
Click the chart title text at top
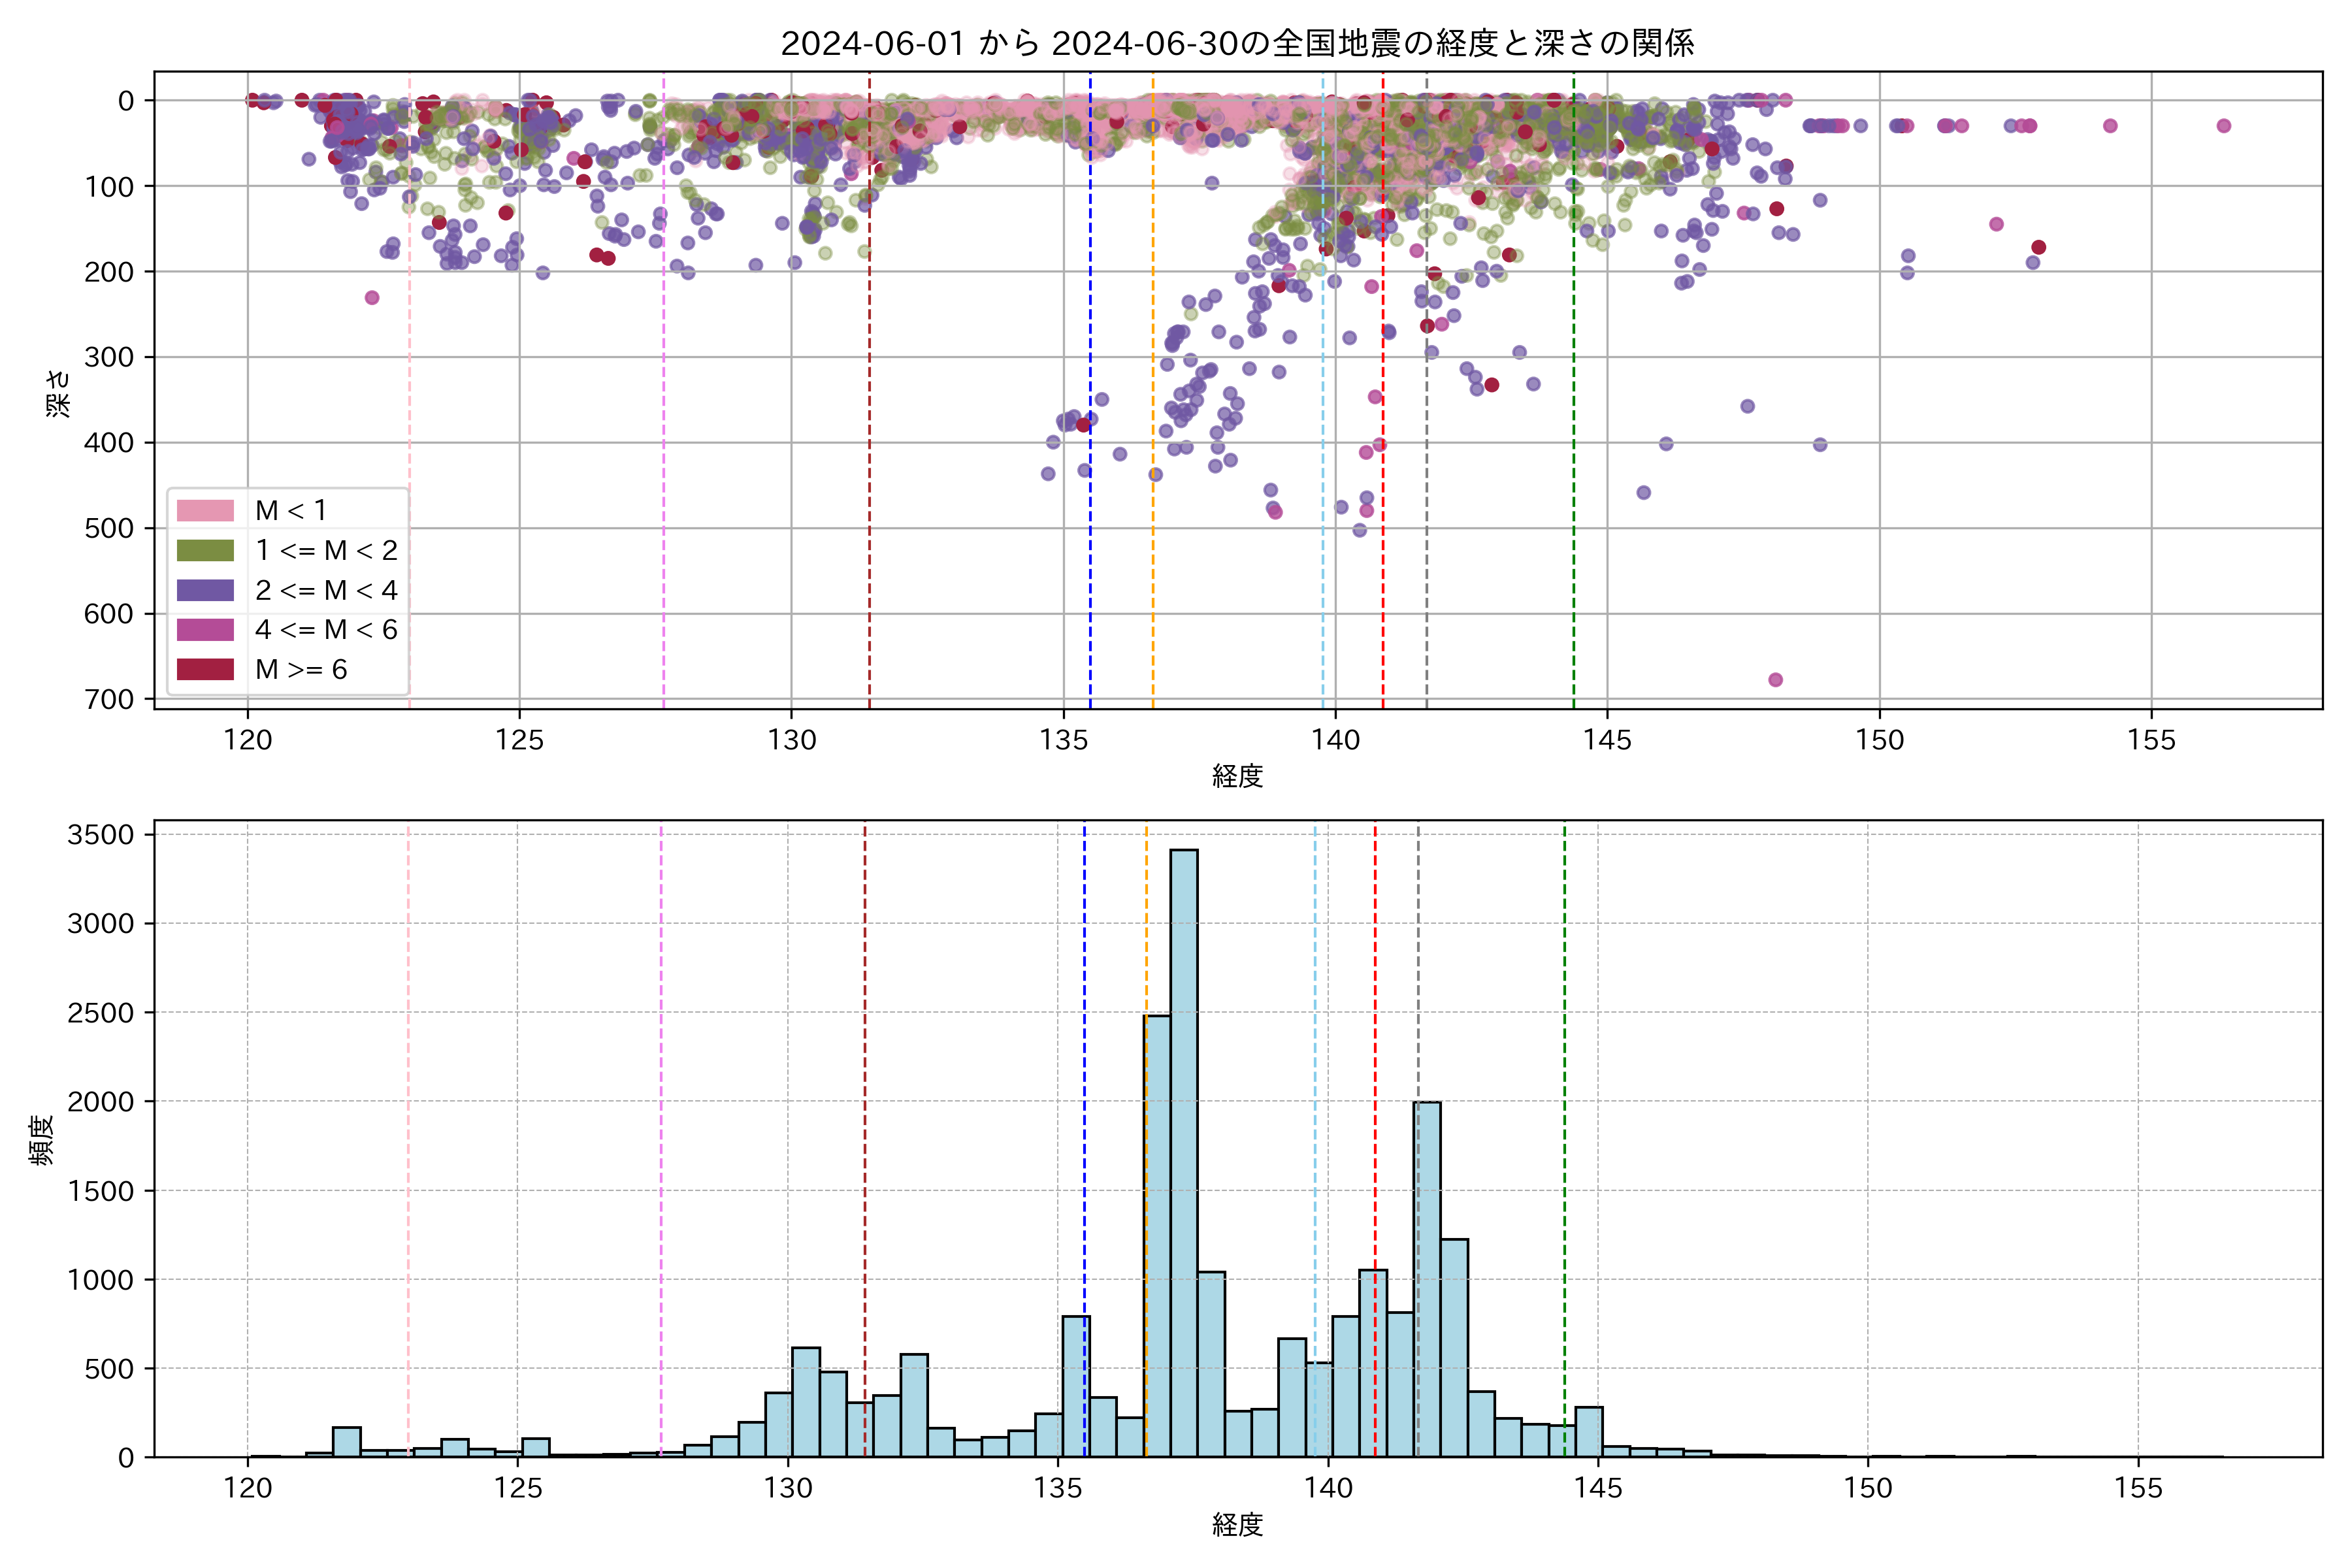pos(1237,43)
